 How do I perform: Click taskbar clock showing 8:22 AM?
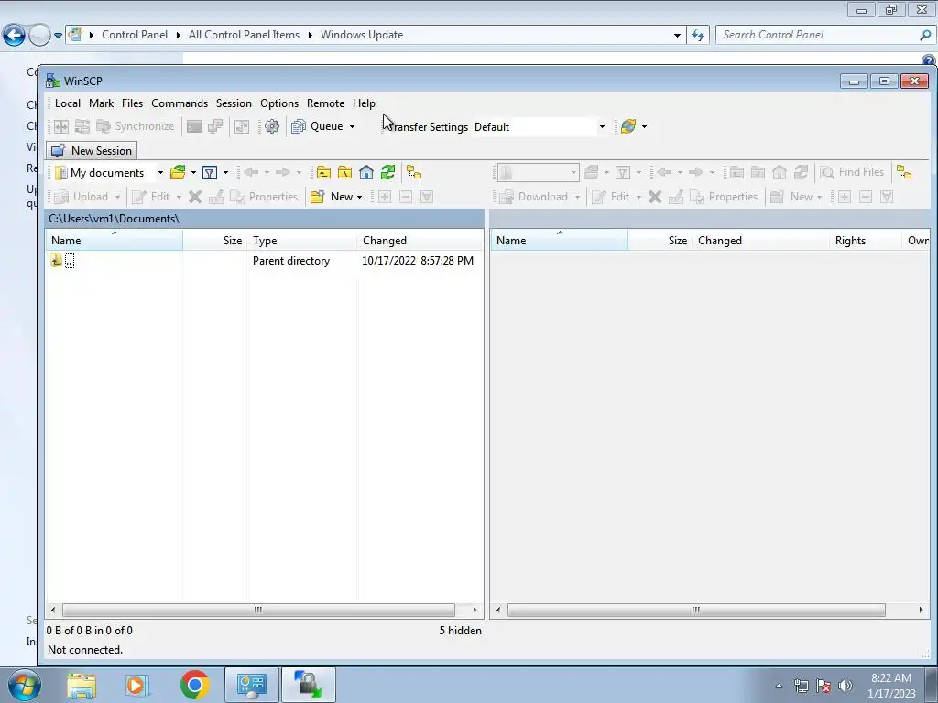pos(891,686)
